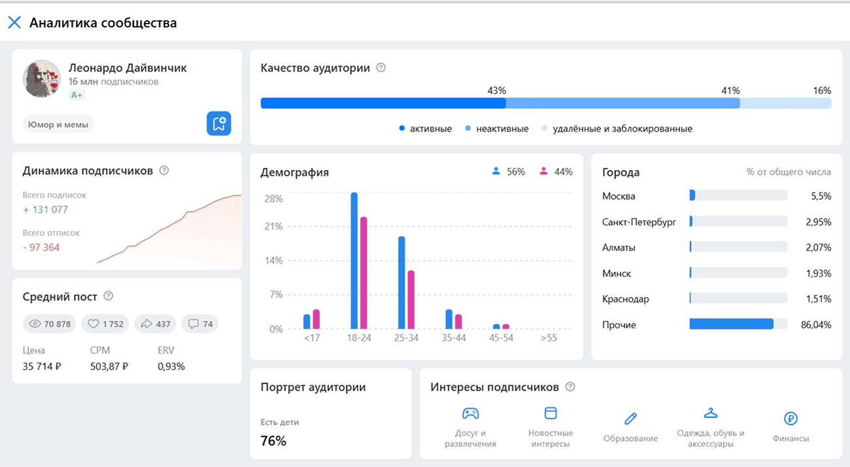Image resolution: width=850 pixels, height=467 pixels.
Task: Toggle the активные legend indicator
Action: [401, 128]
